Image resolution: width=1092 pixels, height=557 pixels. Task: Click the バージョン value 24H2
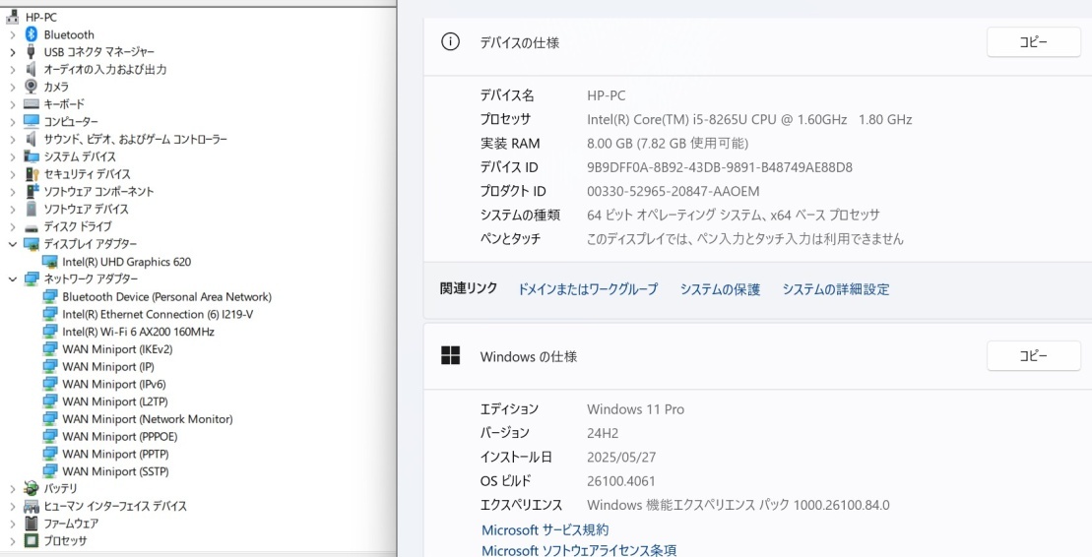(x=603, y=433)
